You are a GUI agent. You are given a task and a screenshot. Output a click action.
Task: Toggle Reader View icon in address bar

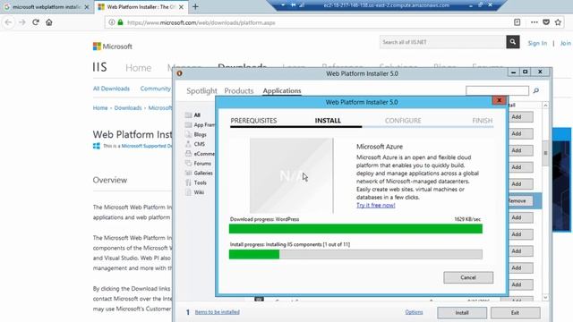[517, 22]
